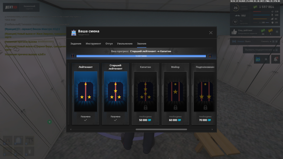Click the lock icon on Майор card
Image resolution: width=283 pixels, height=159 pixels.
[175, 107]
